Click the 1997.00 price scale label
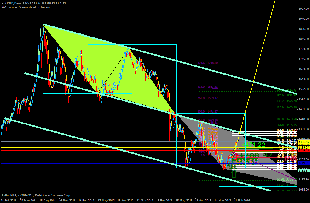 pos(304,9)
